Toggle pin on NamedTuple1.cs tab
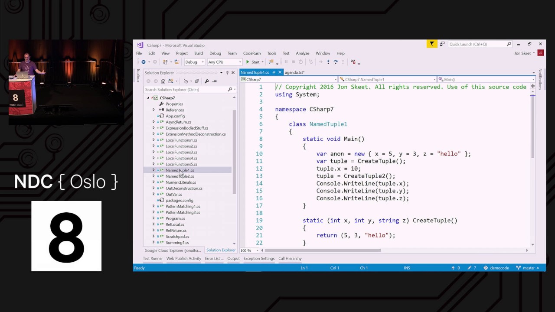Viewport: 555px width, 312px height. point(274,72)
